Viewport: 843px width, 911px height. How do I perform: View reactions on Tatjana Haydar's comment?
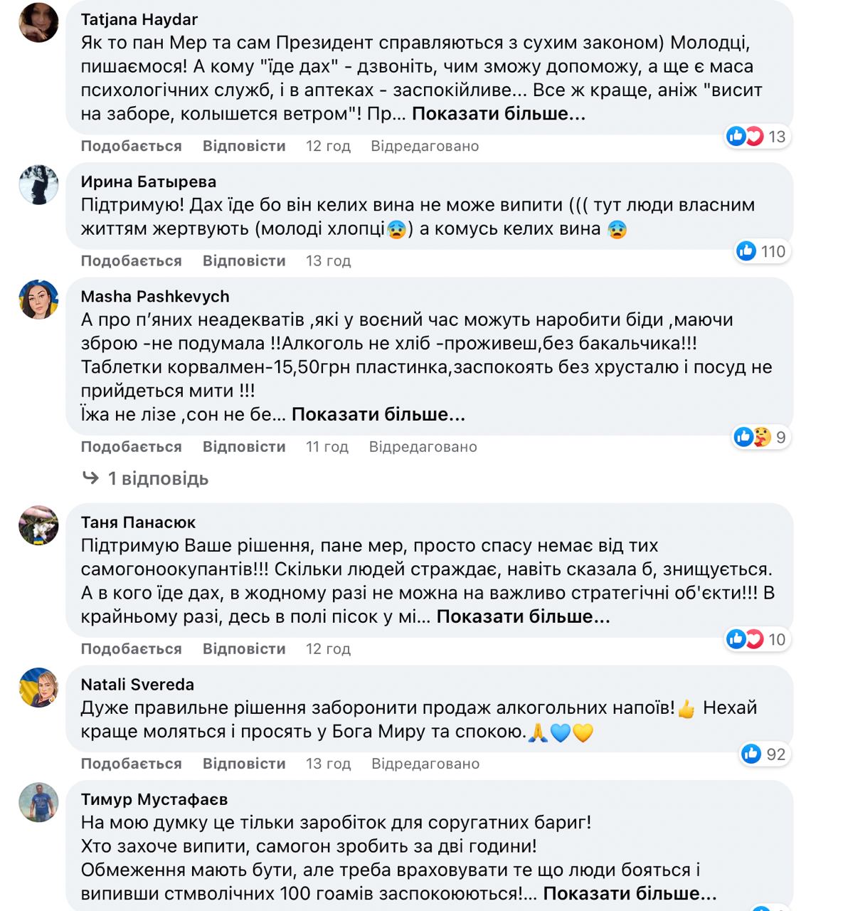pos(756,136)
